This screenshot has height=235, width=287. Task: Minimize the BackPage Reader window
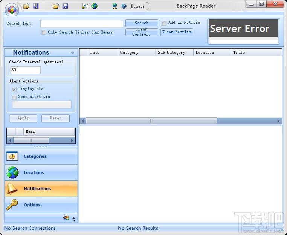click(251, 4)
